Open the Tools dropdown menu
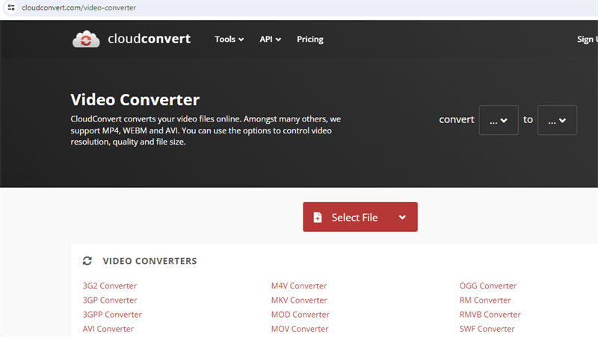Viewport: 598px width, 337px height. [x=229, y=40]
